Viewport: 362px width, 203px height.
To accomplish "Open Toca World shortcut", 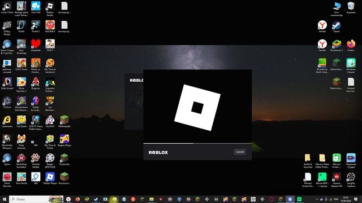I will coord(21,179).
